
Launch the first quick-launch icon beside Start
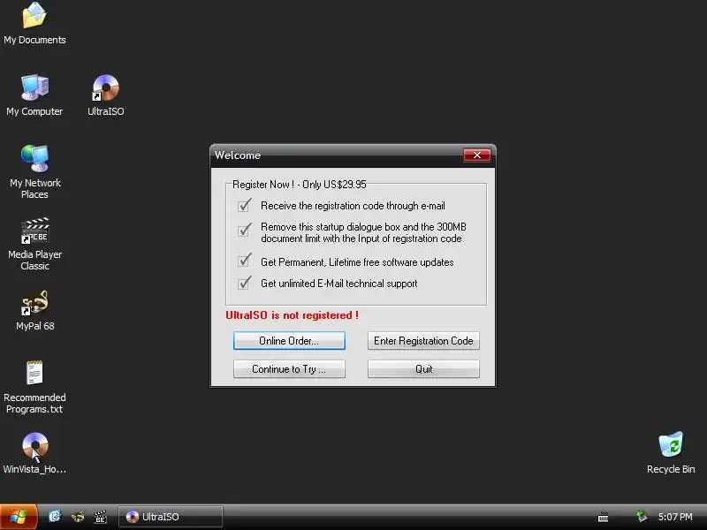(x=55, y=517)
